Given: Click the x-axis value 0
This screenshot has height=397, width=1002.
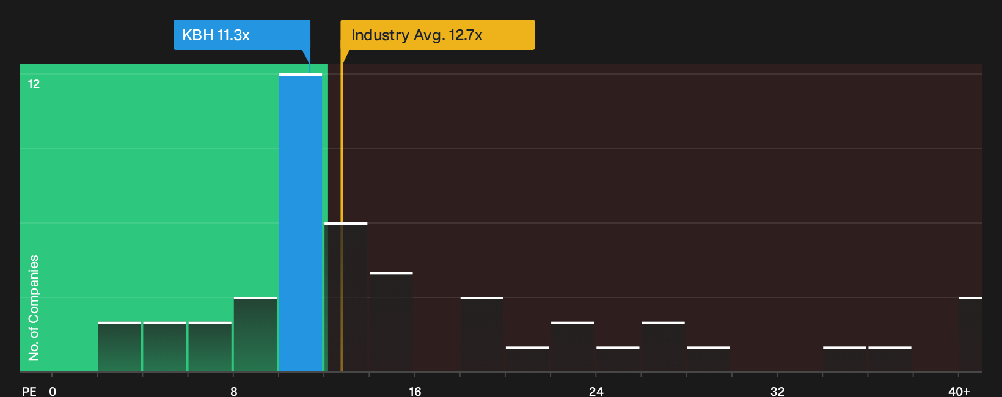Looking at the screenshot, I should point(53,391).
